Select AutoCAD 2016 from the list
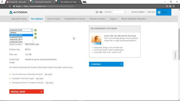 [21, 37]
